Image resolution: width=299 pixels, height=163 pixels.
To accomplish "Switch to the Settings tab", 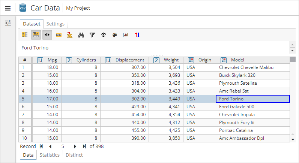I will coord(55,24).
